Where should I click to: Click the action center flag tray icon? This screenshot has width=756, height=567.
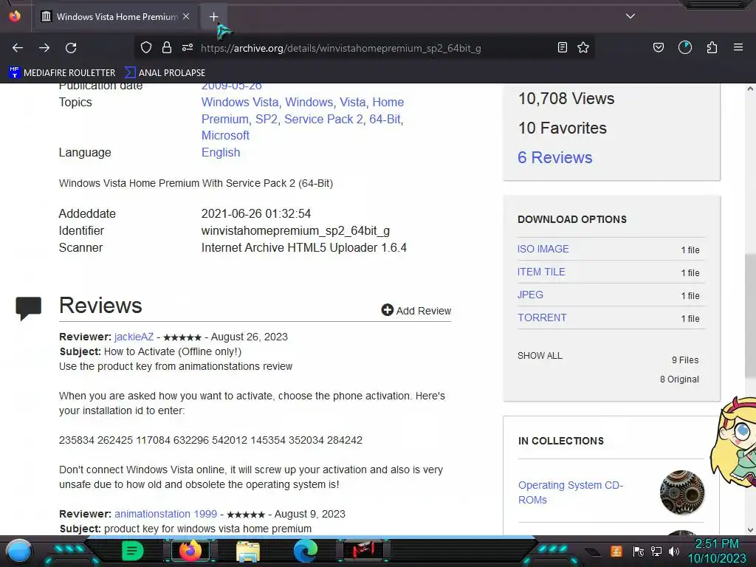point(639,551)
